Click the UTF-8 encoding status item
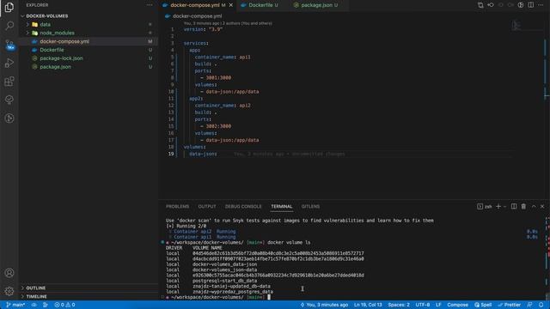This screenshot has width=550, height=309. click(423, 305)
